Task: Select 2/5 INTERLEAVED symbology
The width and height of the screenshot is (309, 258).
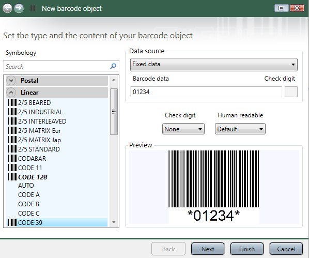Action: [42, 121]
